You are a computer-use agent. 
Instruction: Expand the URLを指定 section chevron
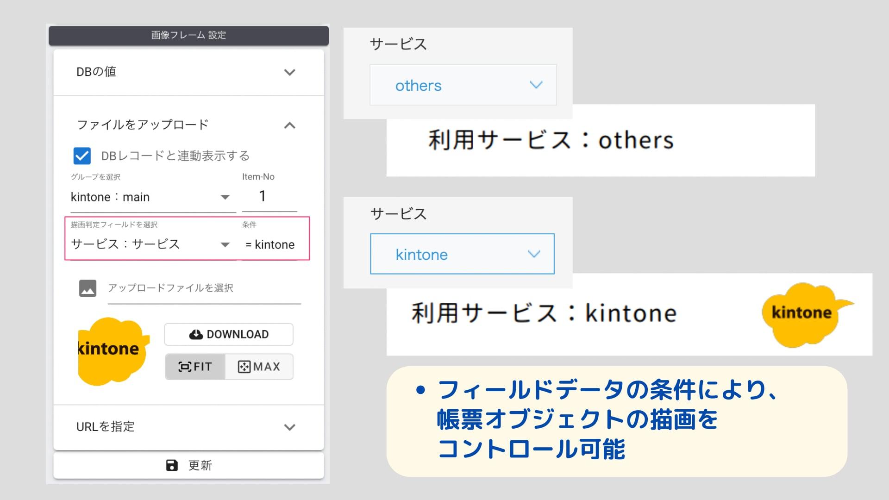pyautogui.click(x=289, y=427)
